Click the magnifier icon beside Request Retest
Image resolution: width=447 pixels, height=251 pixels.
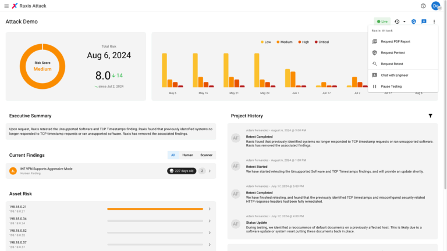pyautogui.click(x=375, y=64)
